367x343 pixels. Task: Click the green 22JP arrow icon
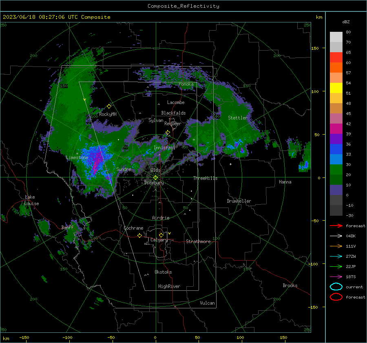click(x=336, y=266)
